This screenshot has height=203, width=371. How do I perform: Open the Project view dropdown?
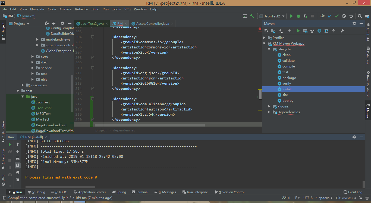pos(19,24)
